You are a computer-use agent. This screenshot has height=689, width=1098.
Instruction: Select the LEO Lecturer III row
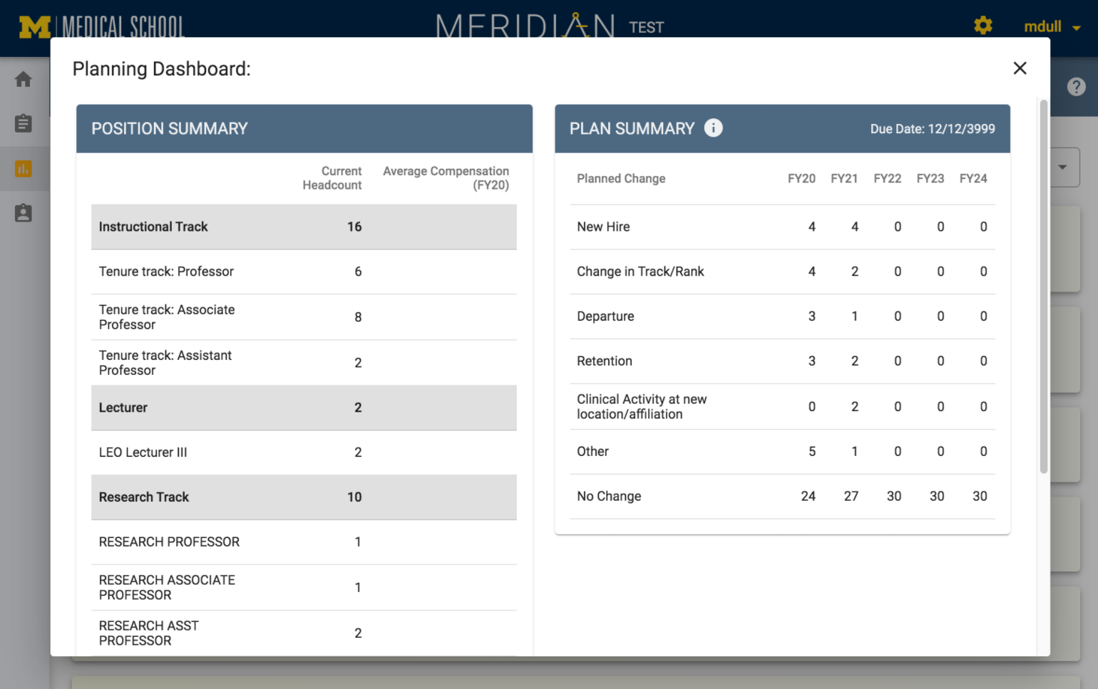304,452
